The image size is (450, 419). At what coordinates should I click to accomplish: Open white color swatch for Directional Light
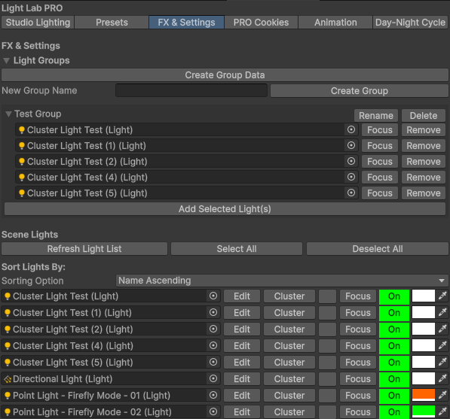(424, 379)
